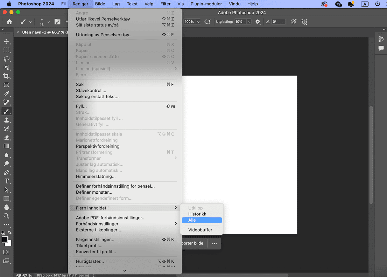This screenshot has width=387, height=277.
Task: Choose Himmelerstatning... from Rediger menu
Action: [x=125, y=177]
